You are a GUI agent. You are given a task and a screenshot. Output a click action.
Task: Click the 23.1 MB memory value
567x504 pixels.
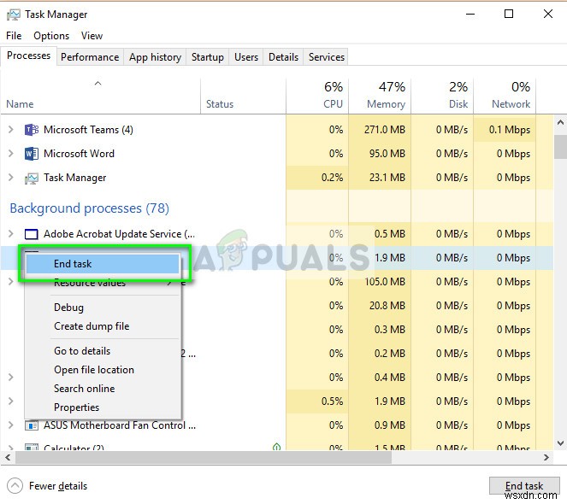(x=387, y=178)
